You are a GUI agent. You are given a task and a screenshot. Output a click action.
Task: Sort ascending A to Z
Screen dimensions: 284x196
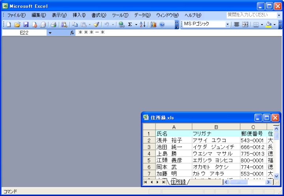(x=142, y=24)
